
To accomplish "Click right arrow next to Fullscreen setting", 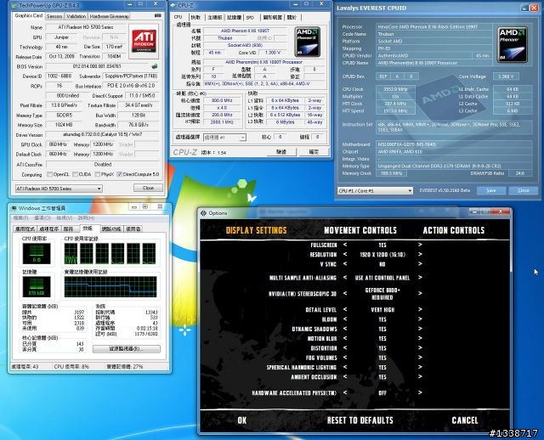I will tap(420, 245).
